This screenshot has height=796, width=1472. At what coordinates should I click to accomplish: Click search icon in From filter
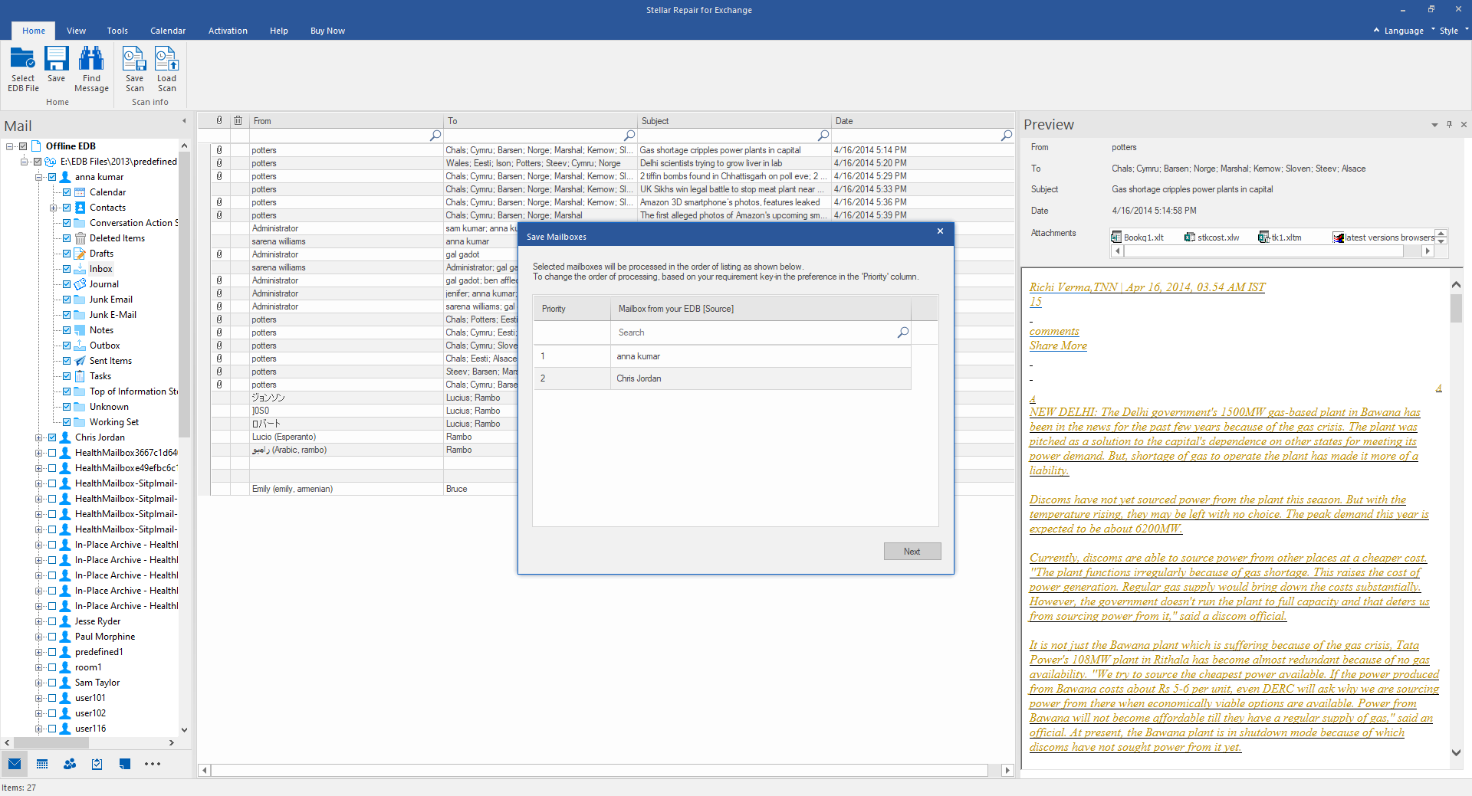[435, 136]
